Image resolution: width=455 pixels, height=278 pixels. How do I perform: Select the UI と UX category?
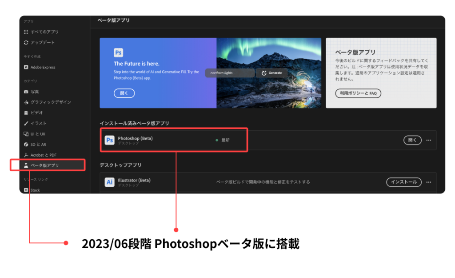[38, 134]
